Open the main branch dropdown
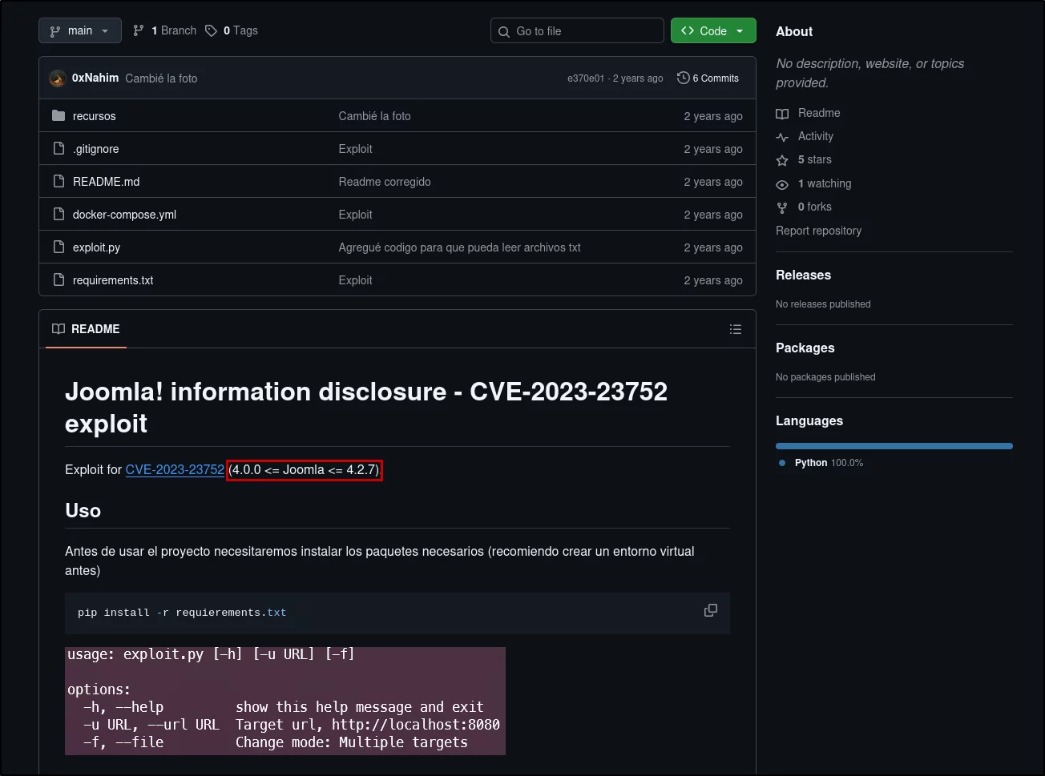The height and width of the screenshot is (776, 1045). click(x=80, y=30)
